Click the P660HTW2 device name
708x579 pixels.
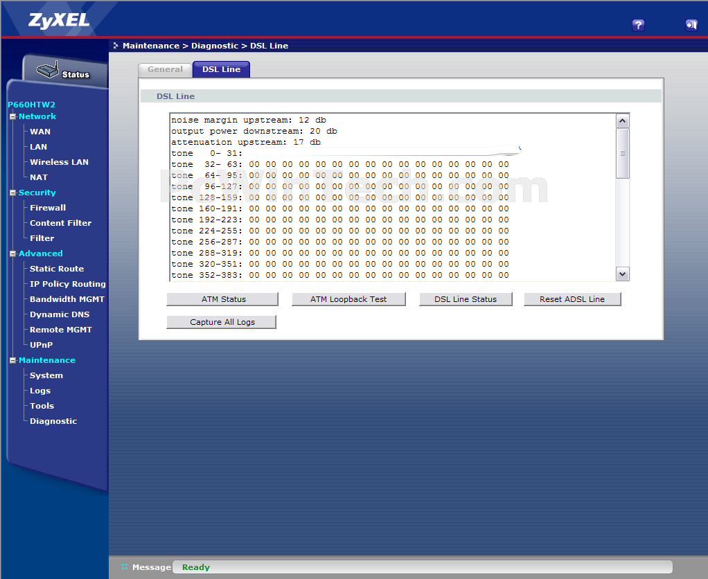(x=31, y=105)
